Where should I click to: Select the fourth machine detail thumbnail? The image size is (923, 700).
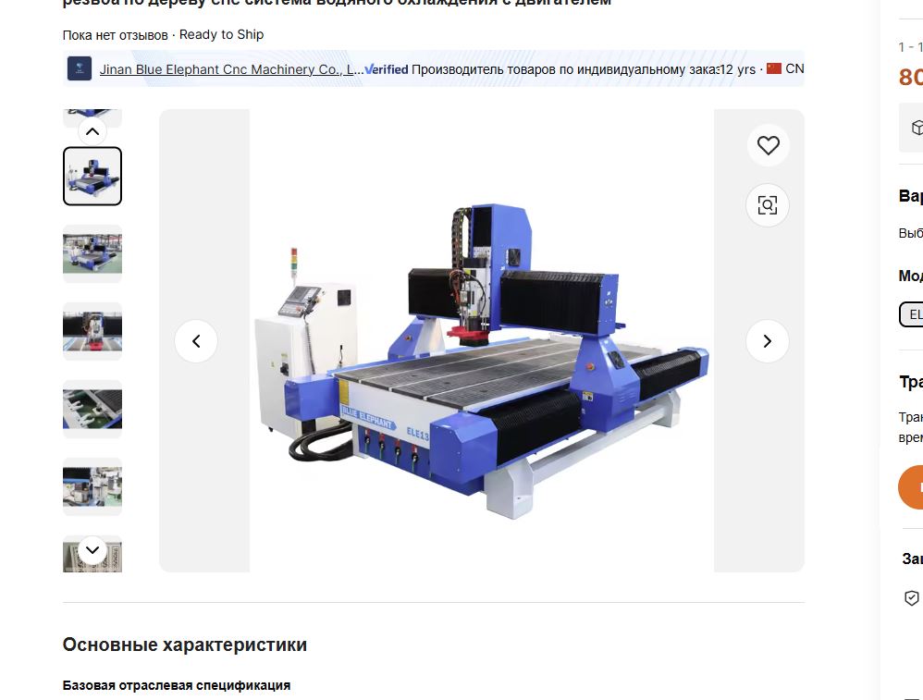tap(92, 409)
